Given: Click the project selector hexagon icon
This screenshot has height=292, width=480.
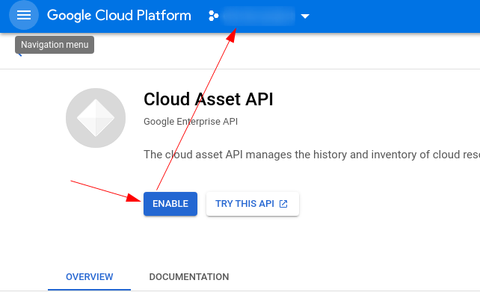Looking at the screenshot, I should click(213, 16).
